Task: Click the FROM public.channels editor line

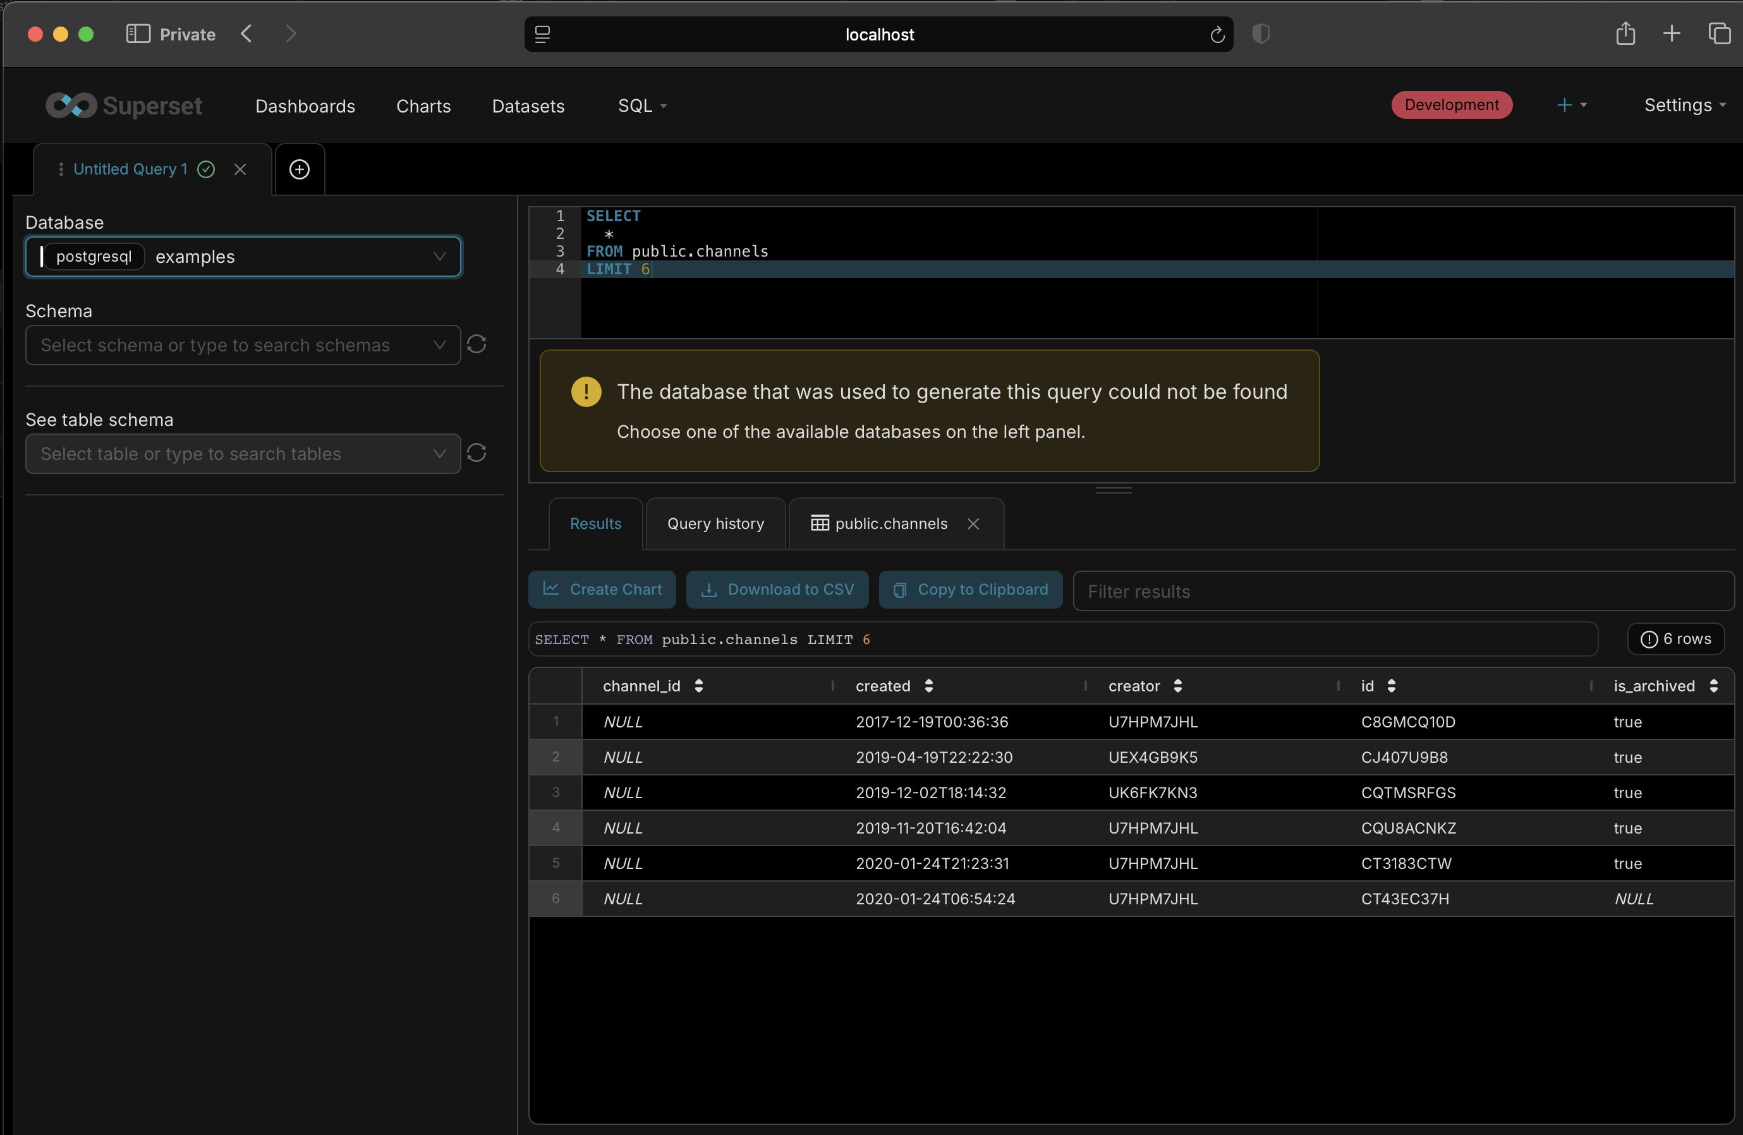Action: tap(677, 251)
